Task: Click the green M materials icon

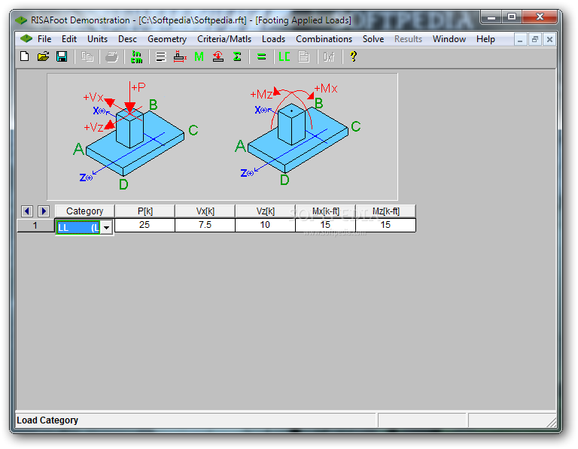Action: [x=199, y=56]
